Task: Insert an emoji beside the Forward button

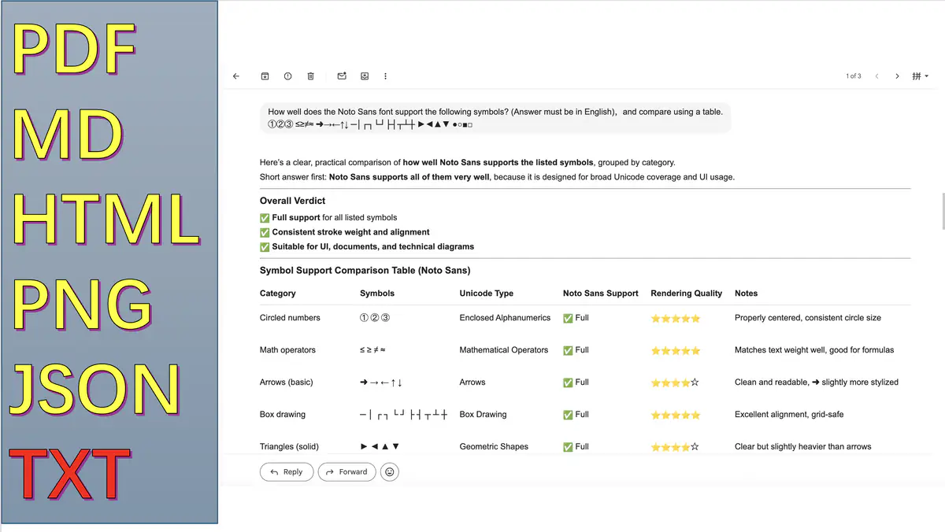Action: [x=389, y=471]
